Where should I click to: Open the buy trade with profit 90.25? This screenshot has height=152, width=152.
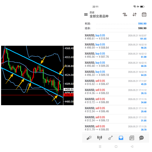(x=116, y=46)
